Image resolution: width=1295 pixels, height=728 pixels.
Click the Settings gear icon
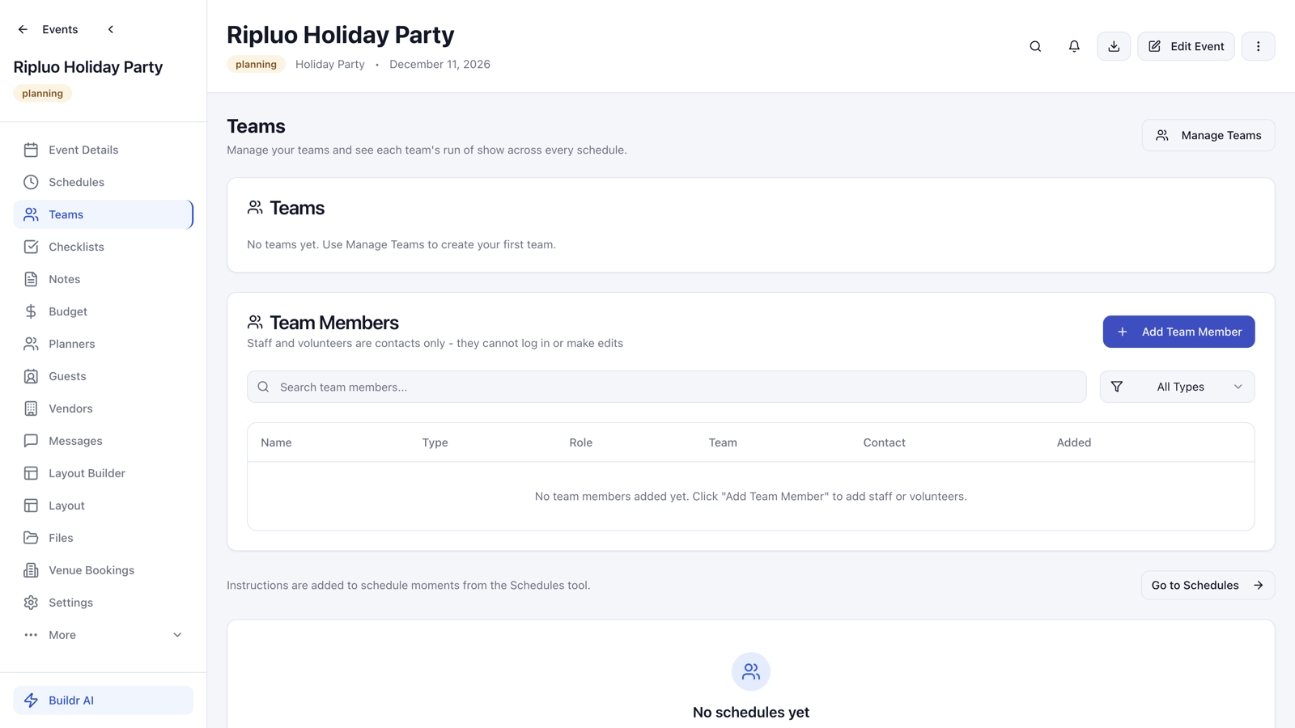tap(31, 603)
